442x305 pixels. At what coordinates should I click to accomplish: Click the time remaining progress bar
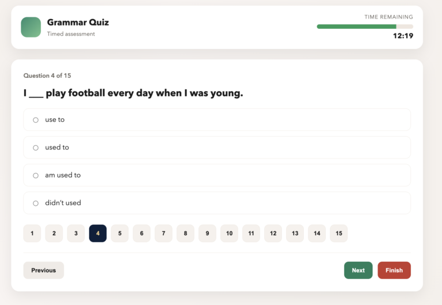click(x=365, y=27)
